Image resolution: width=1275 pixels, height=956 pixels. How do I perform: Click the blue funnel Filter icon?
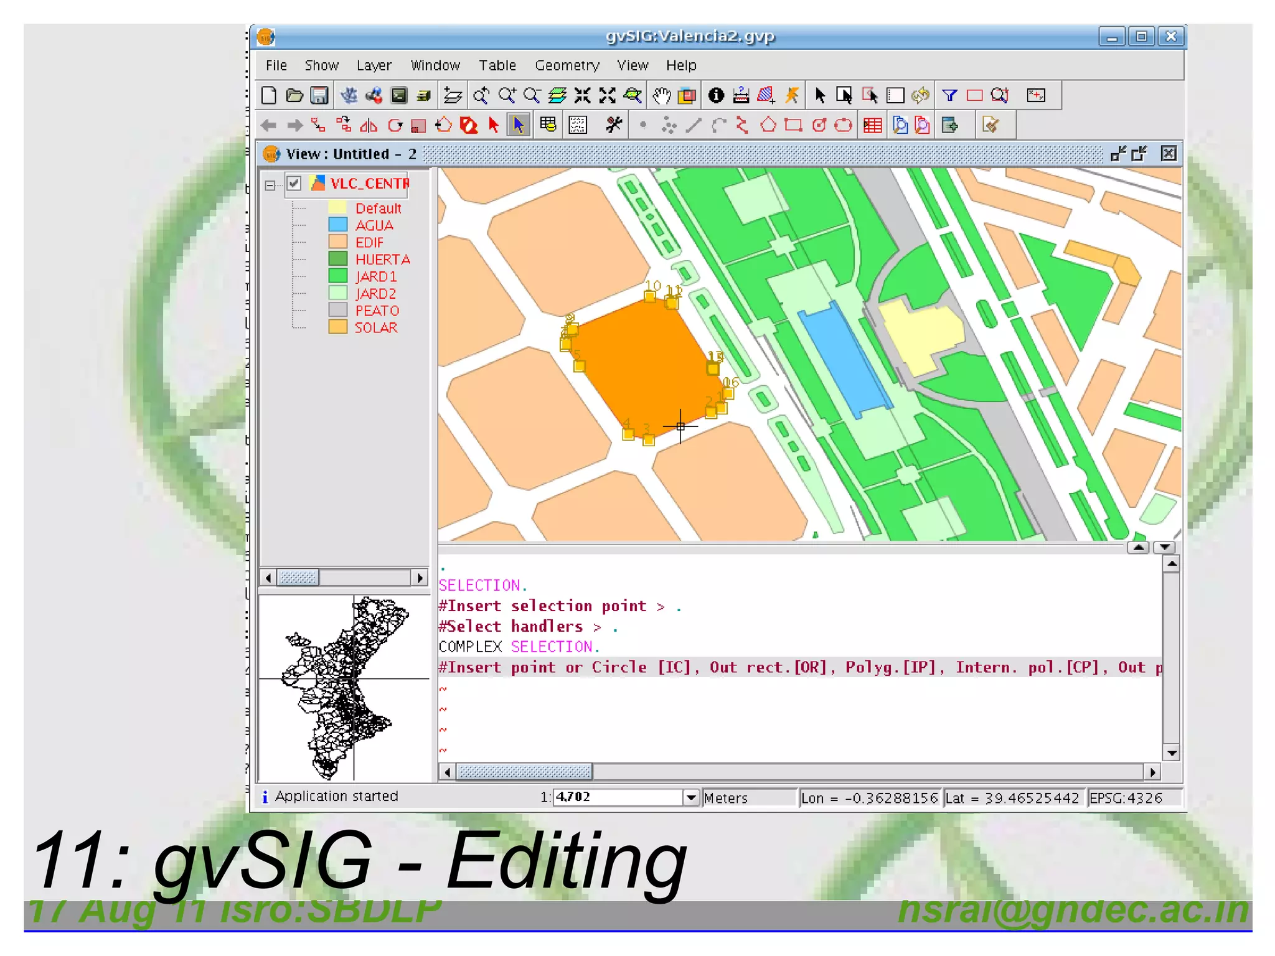[x=949, y=95]
